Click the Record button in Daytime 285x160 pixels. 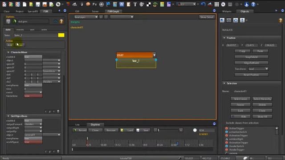tap(80, 130)
